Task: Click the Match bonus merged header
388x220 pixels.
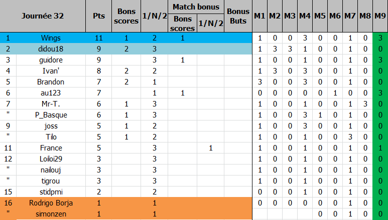Action: 196,6
